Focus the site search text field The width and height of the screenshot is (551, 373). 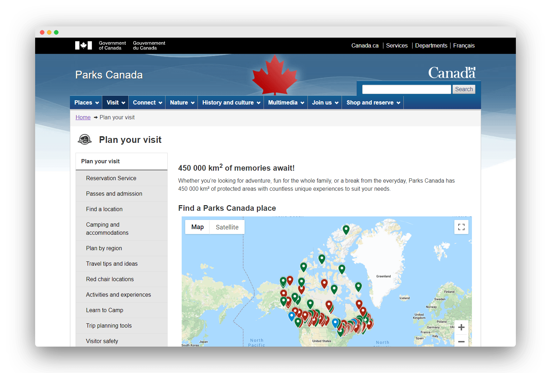click(407, 89)
